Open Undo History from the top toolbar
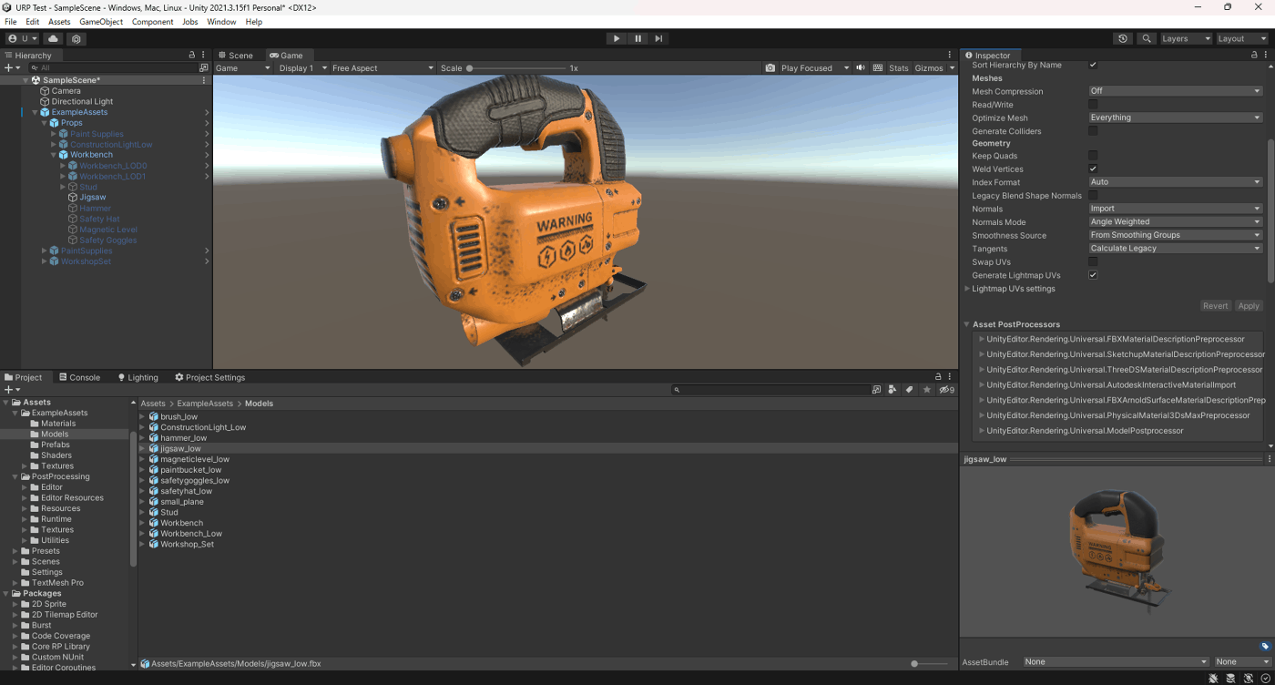 coord(1123,39)
